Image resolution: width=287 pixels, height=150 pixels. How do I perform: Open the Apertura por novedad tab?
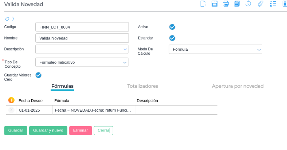(237, 86)
